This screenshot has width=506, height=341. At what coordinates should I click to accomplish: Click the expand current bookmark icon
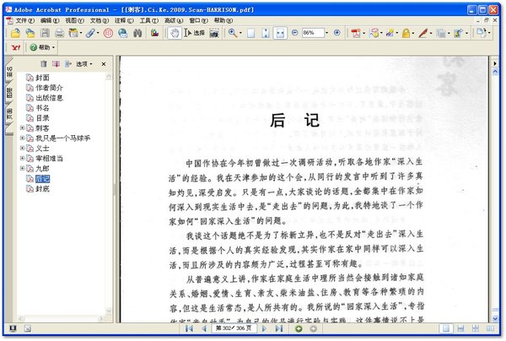pos(67,63)
